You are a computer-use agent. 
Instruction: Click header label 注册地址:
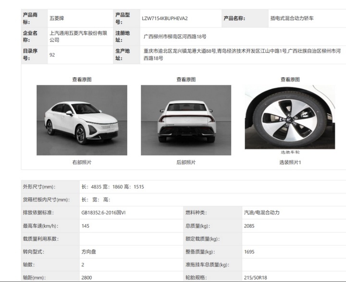tap(123, 36)
